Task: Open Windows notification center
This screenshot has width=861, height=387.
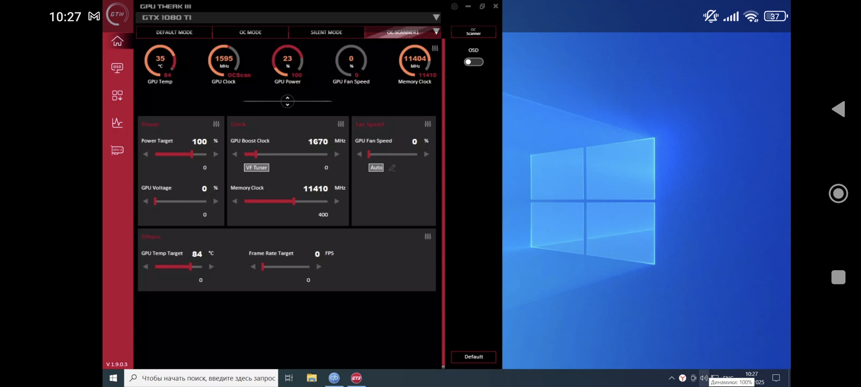Action: [x=776, y=378]
